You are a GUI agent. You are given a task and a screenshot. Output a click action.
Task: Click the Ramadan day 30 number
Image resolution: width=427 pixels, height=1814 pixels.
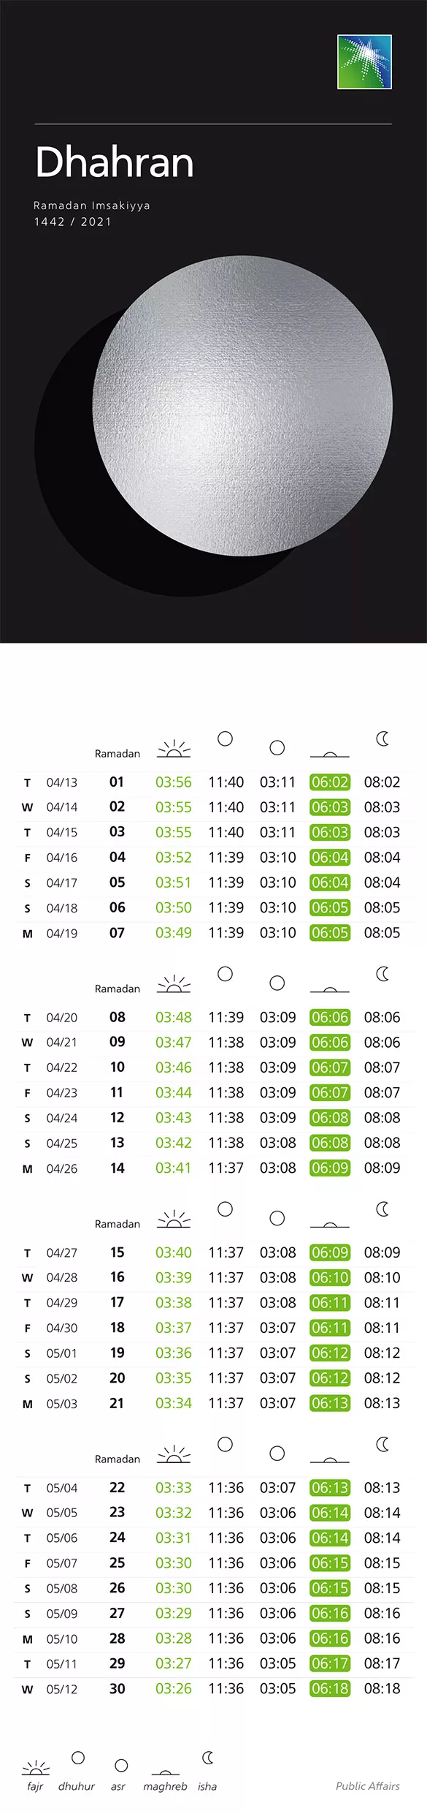[117, 1688]
